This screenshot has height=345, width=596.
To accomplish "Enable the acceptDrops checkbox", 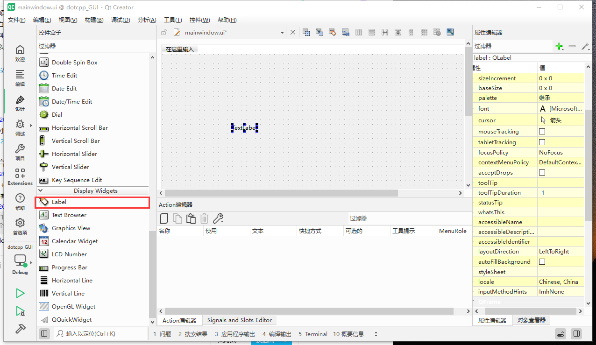I will click(x=542, y=173).
